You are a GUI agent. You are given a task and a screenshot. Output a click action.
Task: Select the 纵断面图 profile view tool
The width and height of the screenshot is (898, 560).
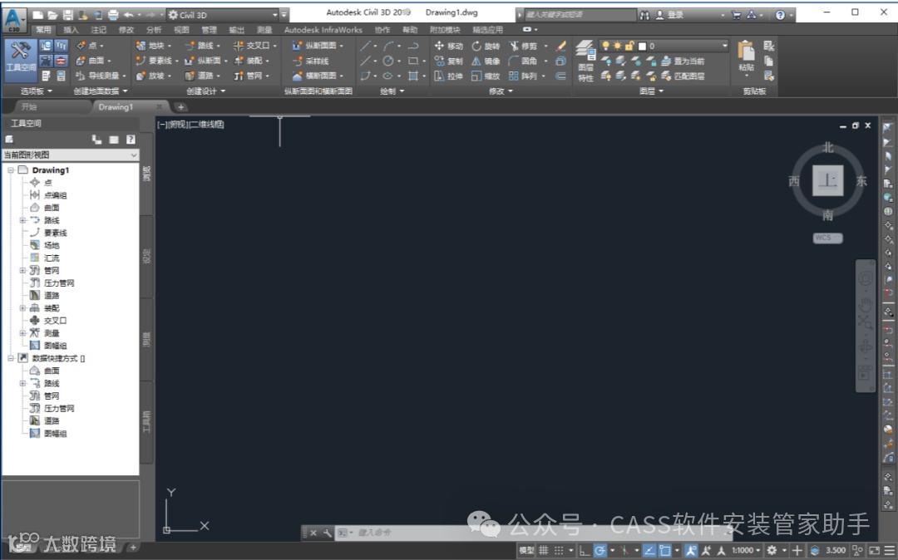coord(318,45)
